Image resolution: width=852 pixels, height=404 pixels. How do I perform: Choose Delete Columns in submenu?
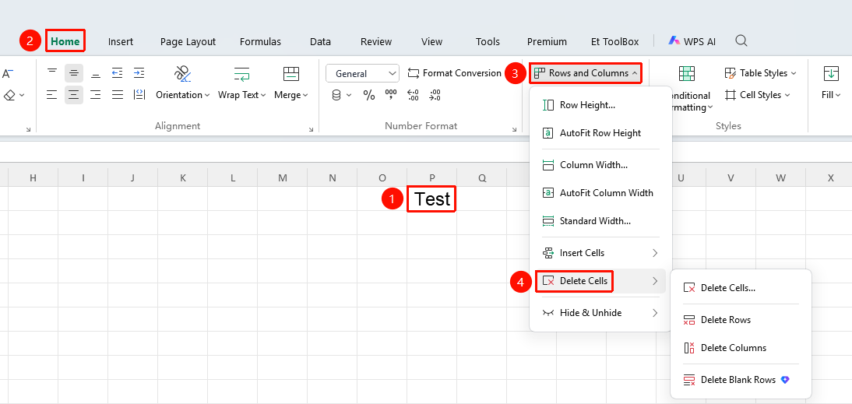[741, 347]
